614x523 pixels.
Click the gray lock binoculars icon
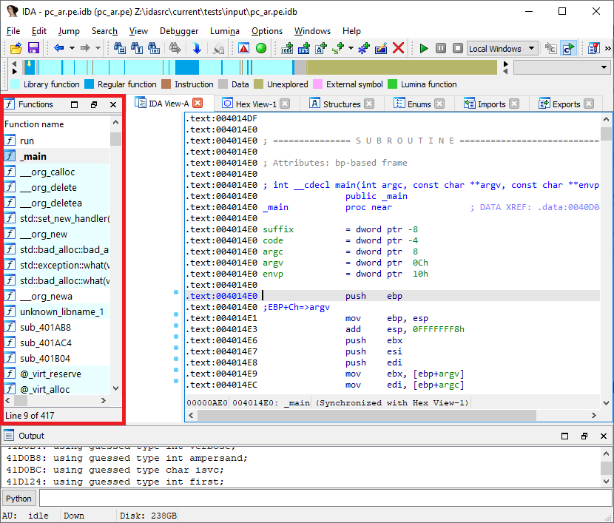218,48
